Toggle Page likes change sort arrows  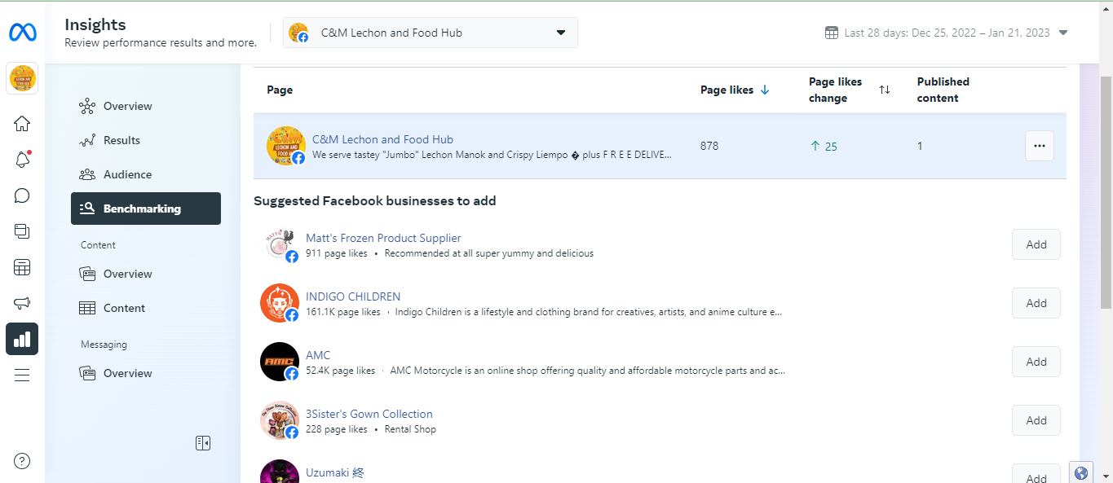885,90
